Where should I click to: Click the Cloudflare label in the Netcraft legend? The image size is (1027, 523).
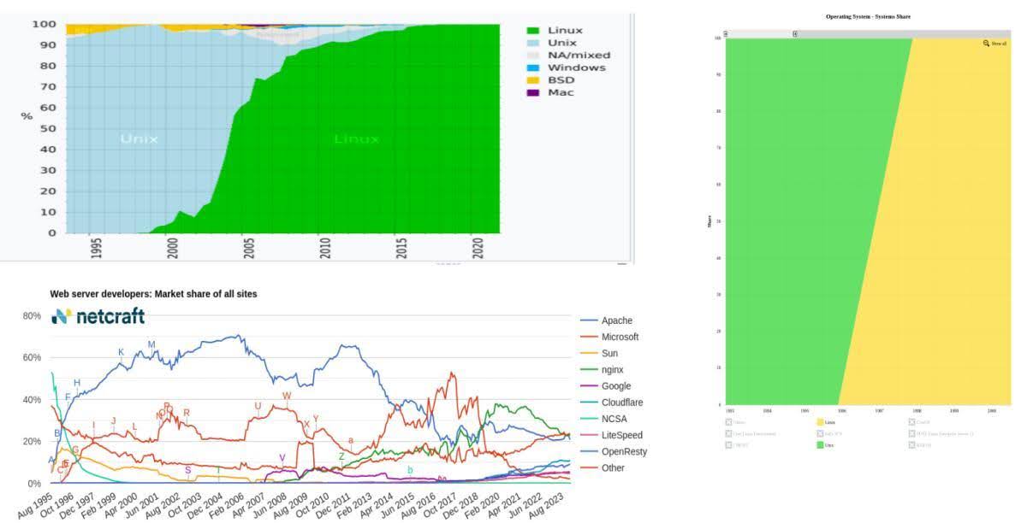pos(623,402)
